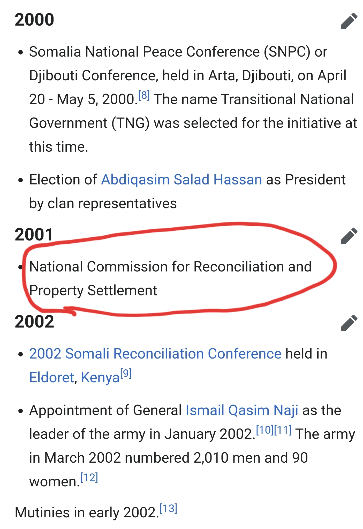
Task: Open the 2002 Somali Reconciliation Conference link
Action: pos(155,354)
